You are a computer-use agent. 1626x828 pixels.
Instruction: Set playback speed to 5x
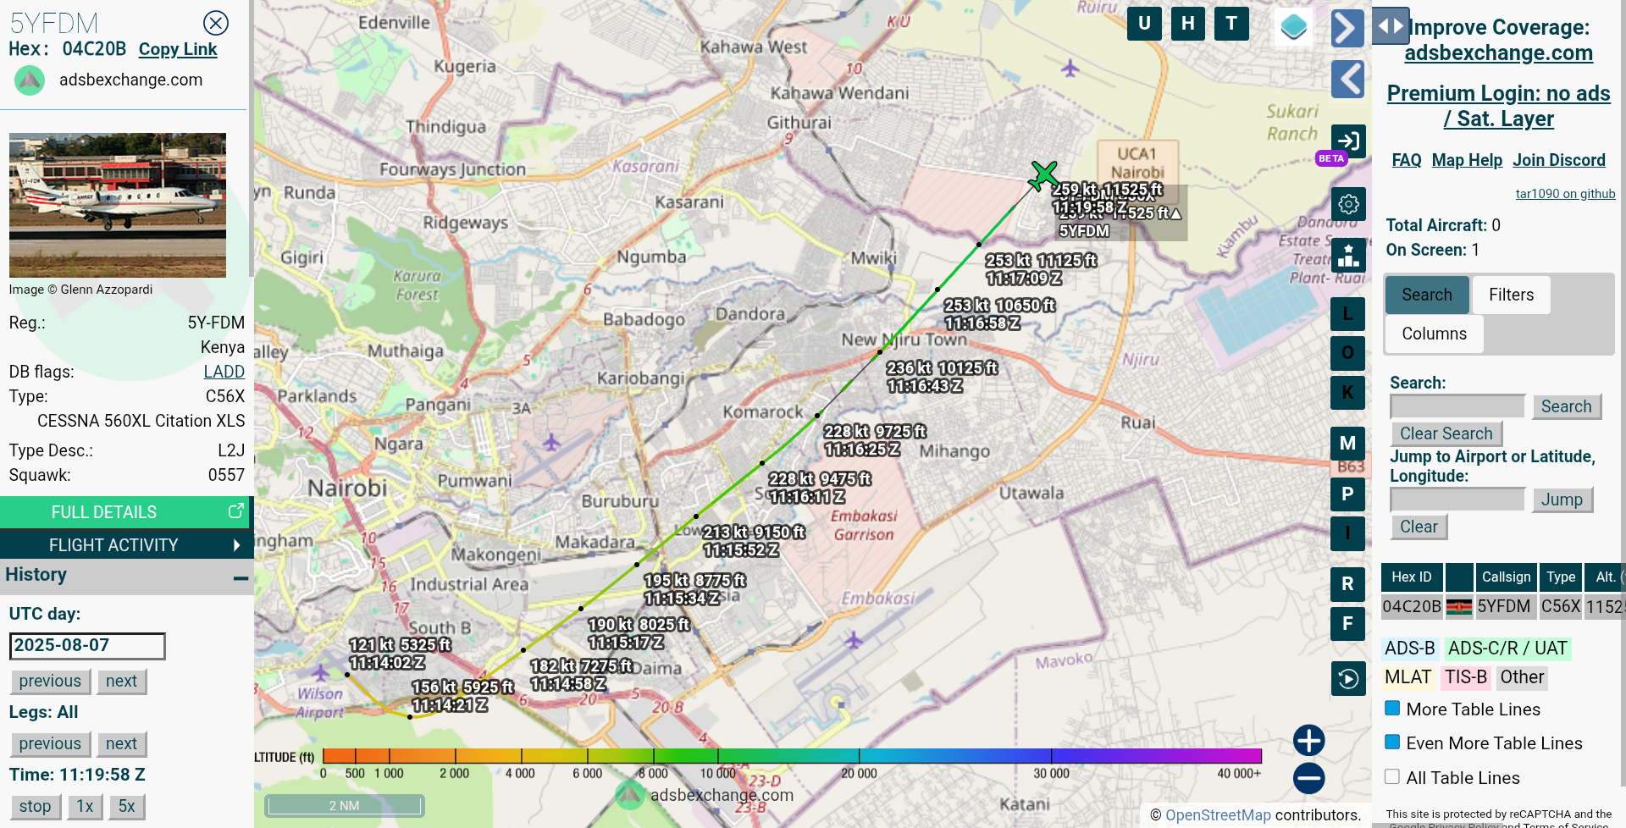pos(126,807)
